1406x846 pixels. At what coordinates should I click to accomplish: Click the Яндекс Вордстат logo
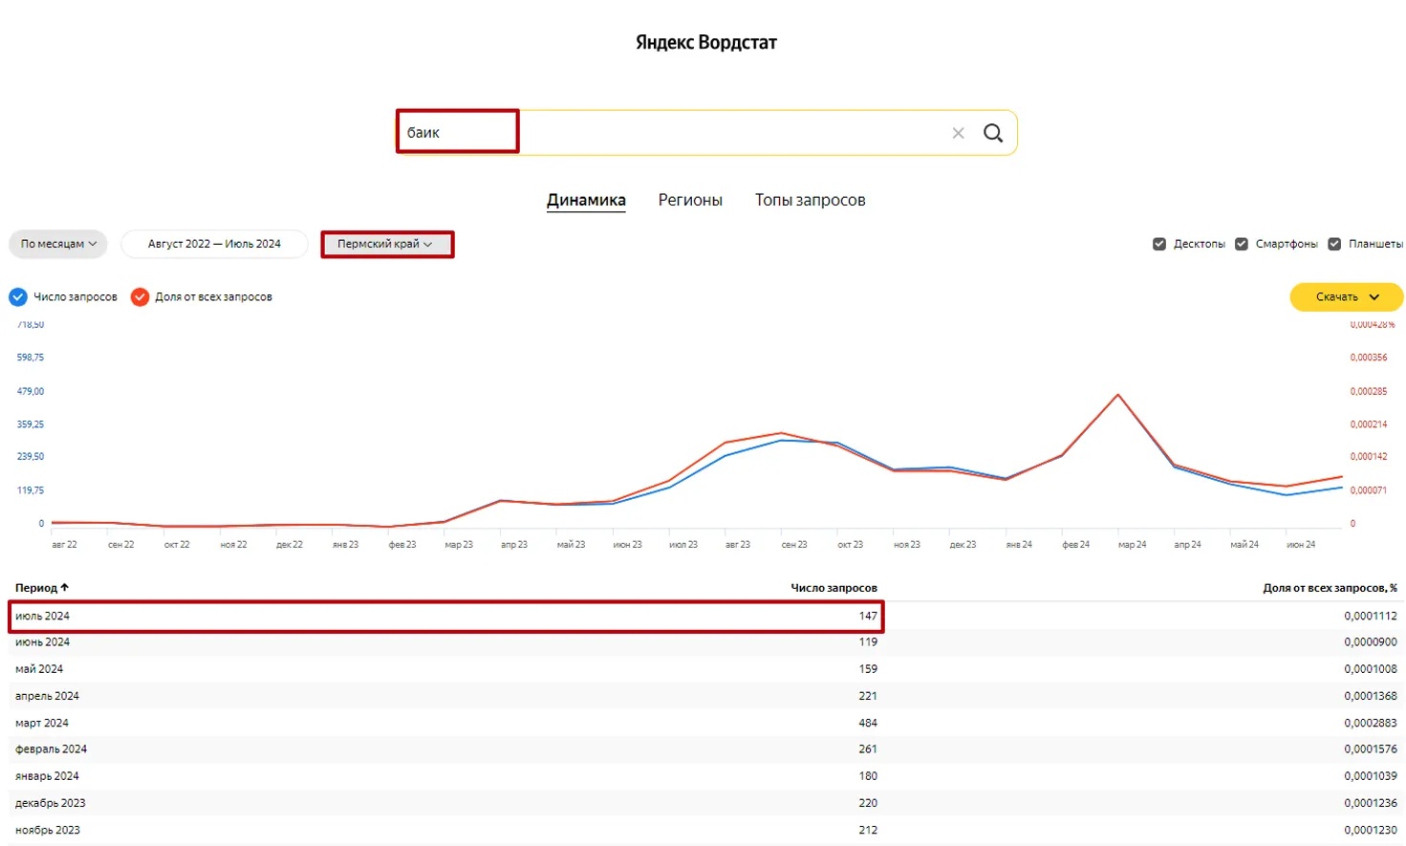[x=705, y=42]
